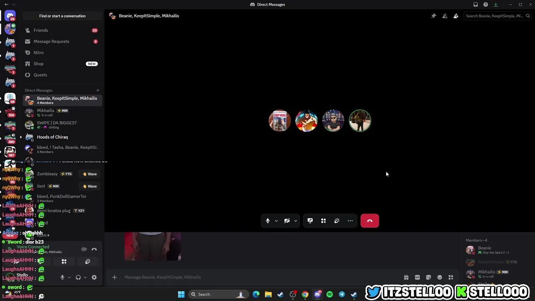Image resolution: width=535 pixels, height=301 pixels.
Task: Click the Windows taskbar Search box
Action: pyautogui.click(x=218, y=294)
